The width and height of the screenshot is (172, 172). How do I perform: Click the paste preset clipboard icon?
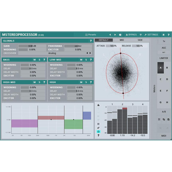coord(168,119)
